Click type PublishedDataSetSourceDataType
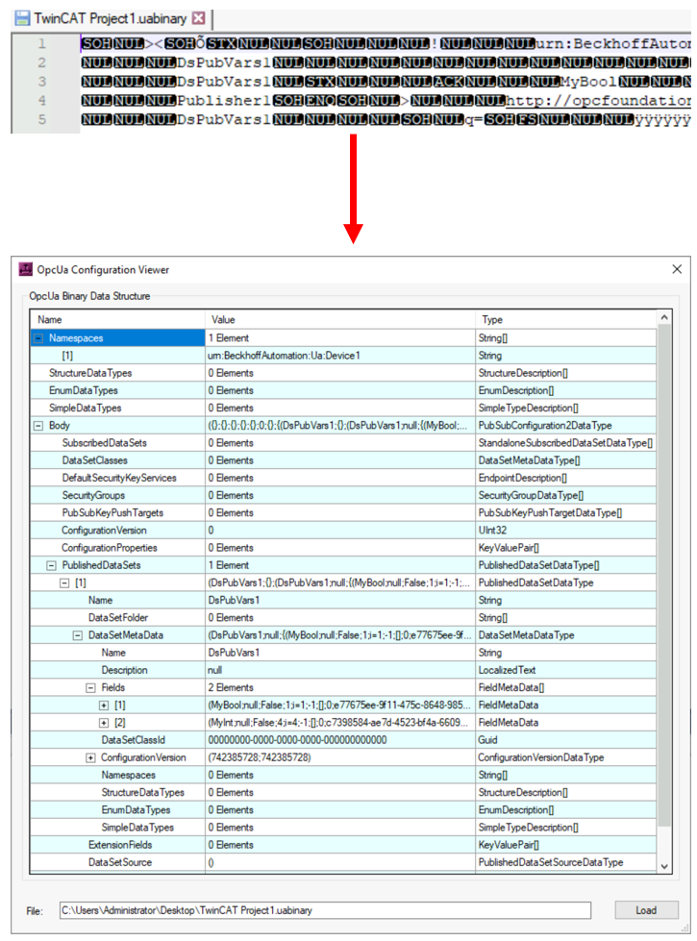Viewport: 697px width, 941px height. (551, 862)
